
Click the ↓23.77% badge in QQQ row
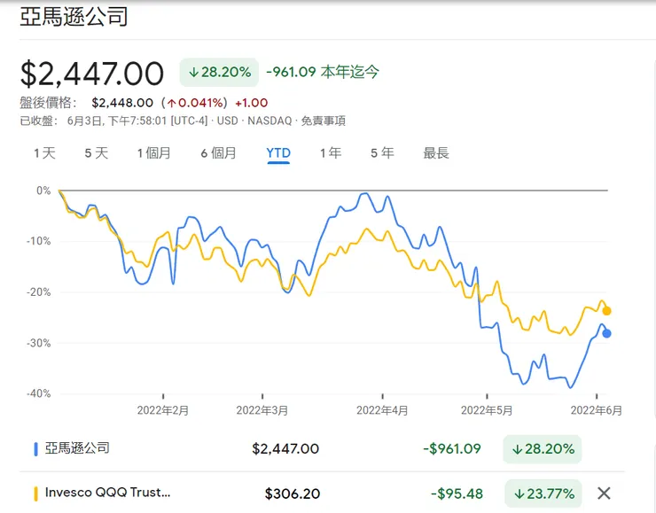543,494
